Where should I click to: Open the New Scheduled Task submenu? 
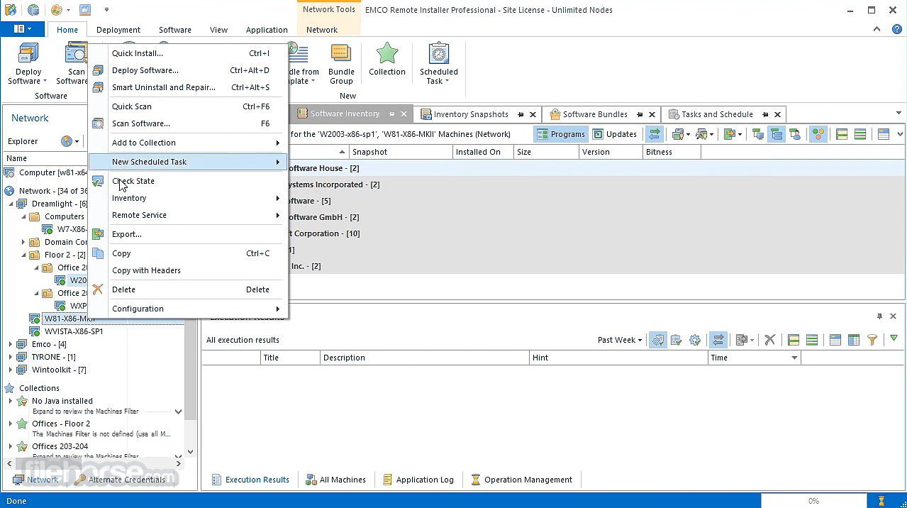[188, 162]
